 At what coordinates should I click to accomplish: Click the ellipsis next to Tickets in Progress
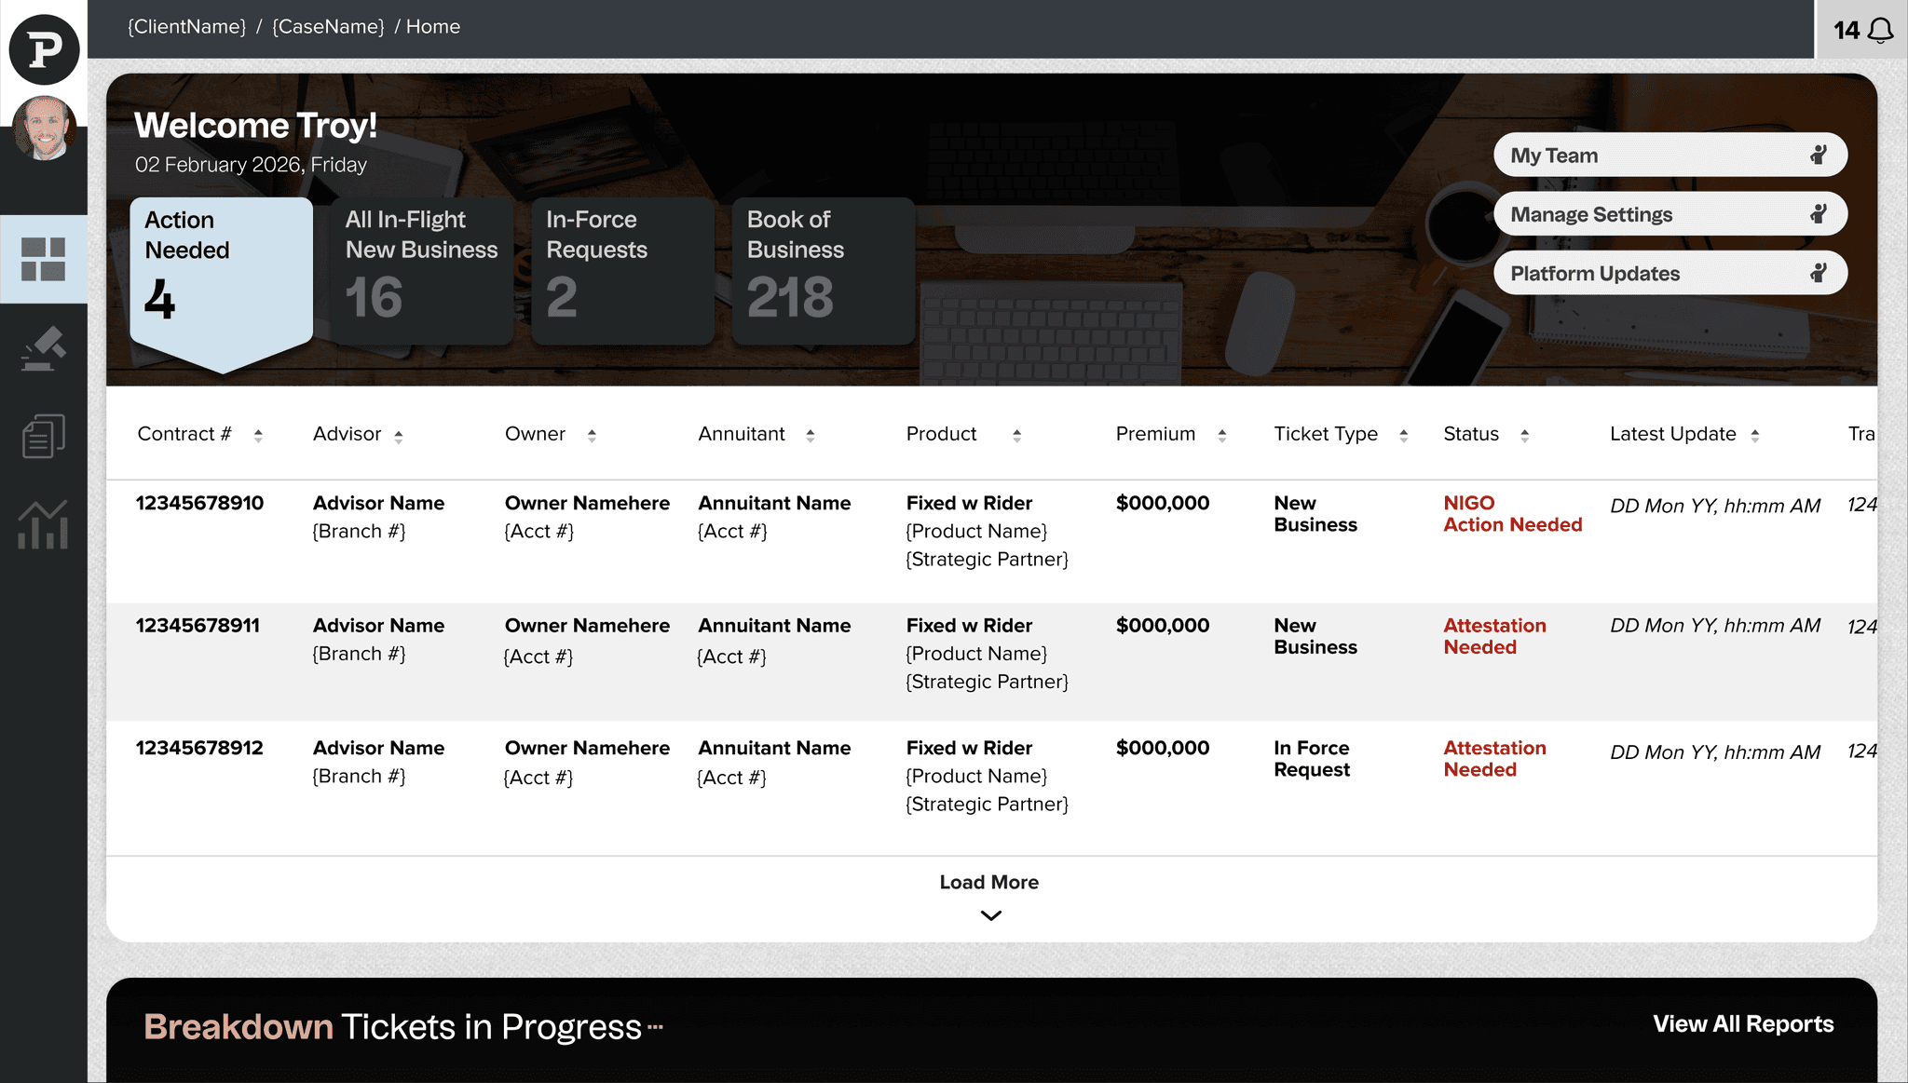(x=655, y=1027)
